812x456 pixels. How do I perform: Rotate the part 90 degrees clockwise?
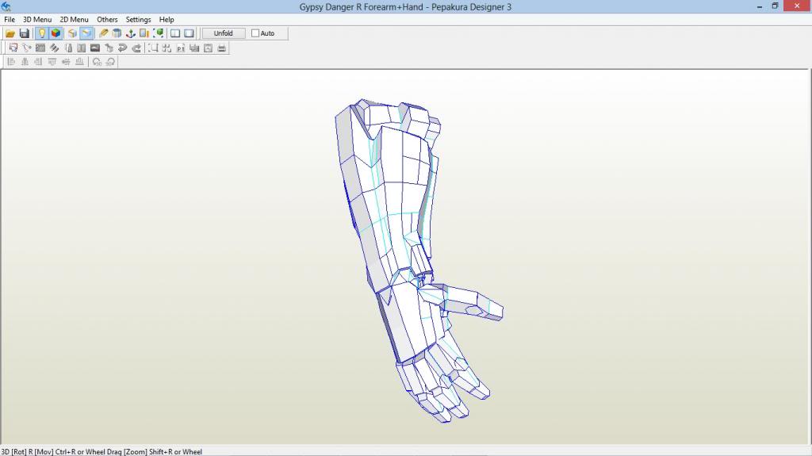[x=110, y=62]
